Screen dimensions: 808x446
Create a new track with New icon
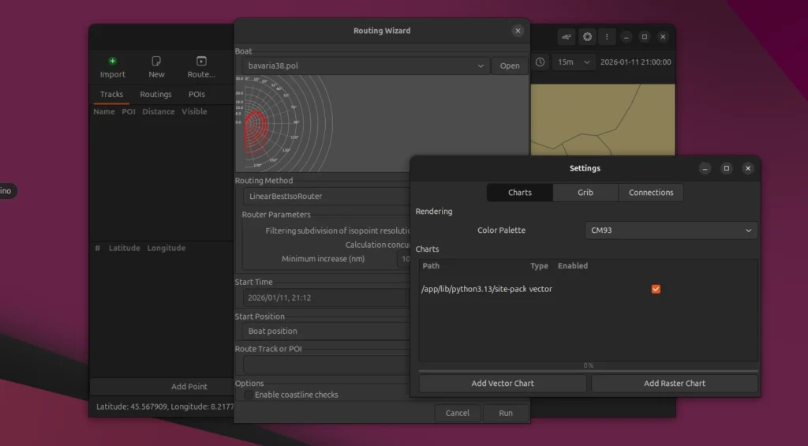pyautogui.click(x=156, y=62)
